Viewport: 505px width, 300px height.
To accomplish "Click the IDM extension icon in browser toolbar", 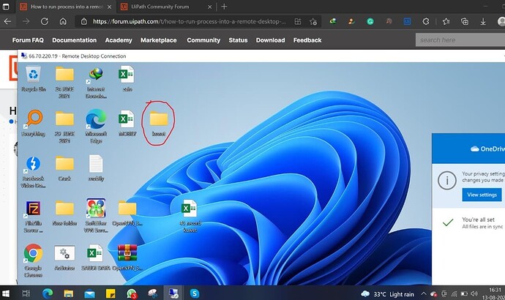I will [333, 21].
